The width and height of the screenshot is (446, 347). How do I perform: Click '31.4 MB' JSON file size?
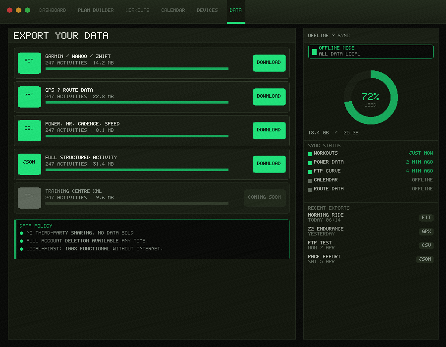point(103,164)
